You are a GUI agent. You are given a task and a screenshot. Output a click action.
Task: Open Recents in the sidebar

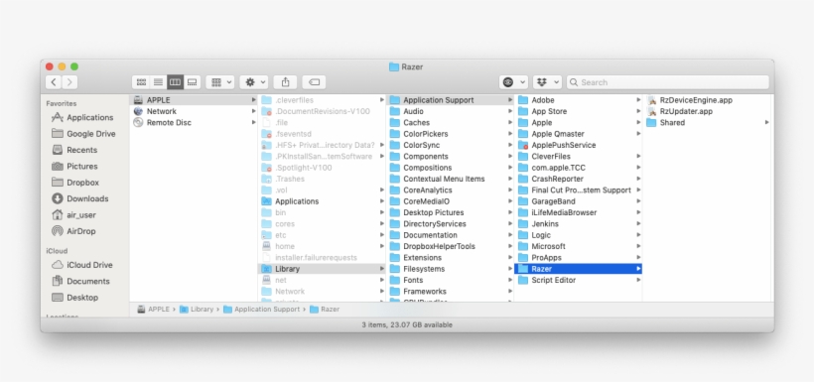pyautogui.click(x=74, y=150)
